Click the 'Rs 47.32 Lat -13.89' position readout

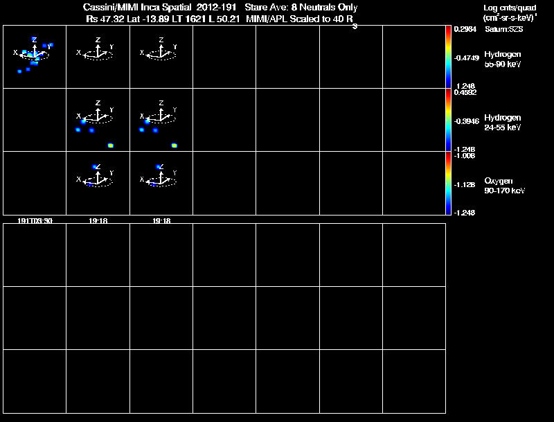tap(127, 19)
